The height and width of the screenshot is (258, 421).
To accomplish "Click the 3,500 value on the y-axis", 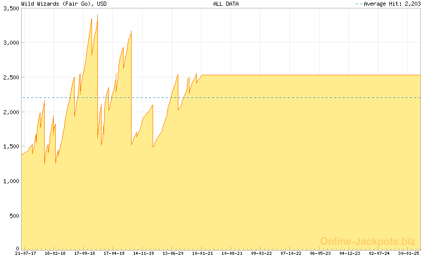I will click(11, 9).
